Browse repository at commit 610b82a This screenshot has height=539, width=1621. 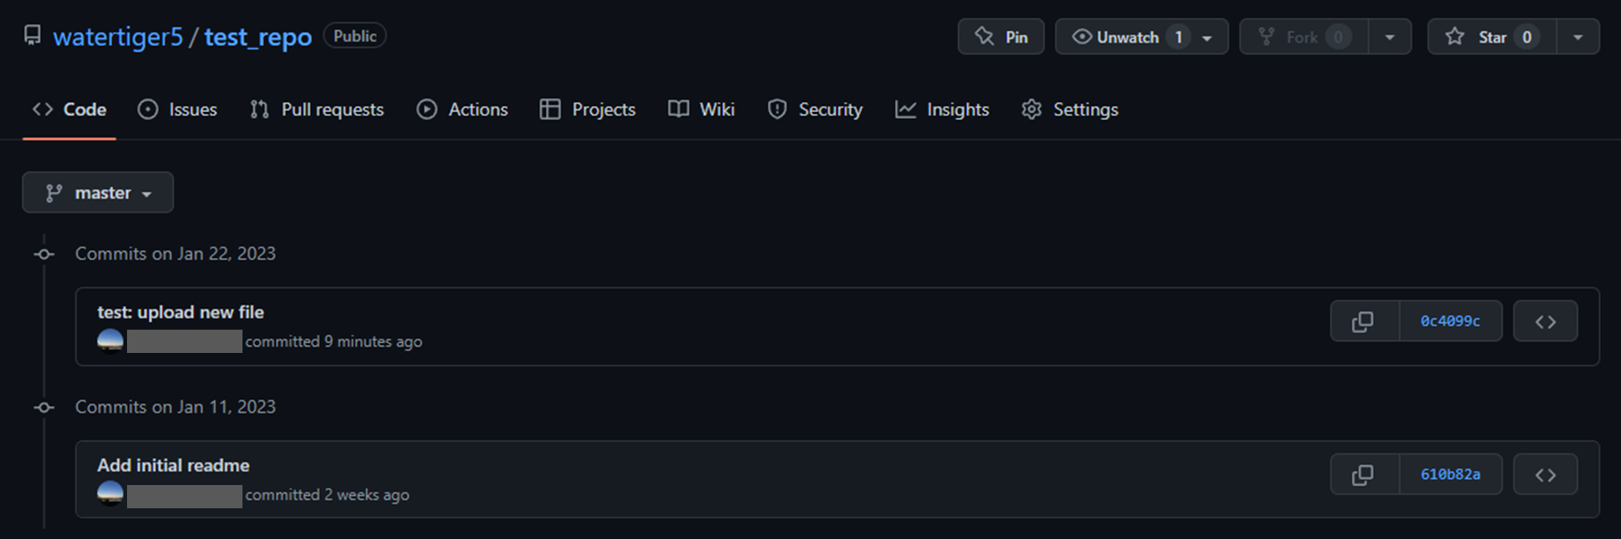coord(1545,475)
